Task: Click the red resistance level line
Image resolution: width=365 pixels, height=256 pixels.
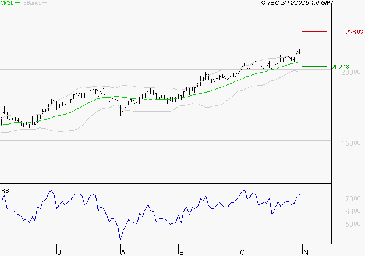Action: 314,31
